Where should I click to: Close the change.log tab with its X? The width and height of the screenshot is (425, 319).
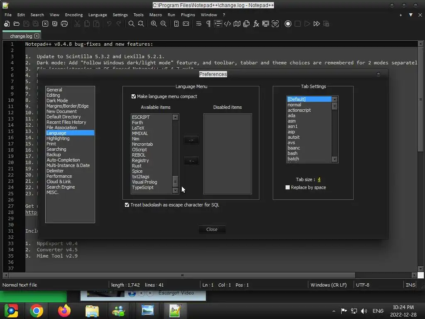[37, 36]
